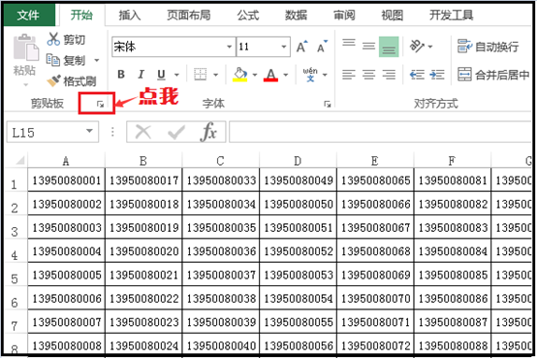Toggle highlighted bottom vertical alignment

(x=389, y=47)
